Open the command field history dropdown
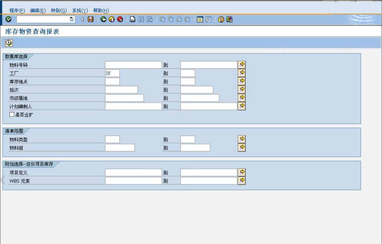The height and width of the screenshot is (244, 382). [x=71, y=19]
